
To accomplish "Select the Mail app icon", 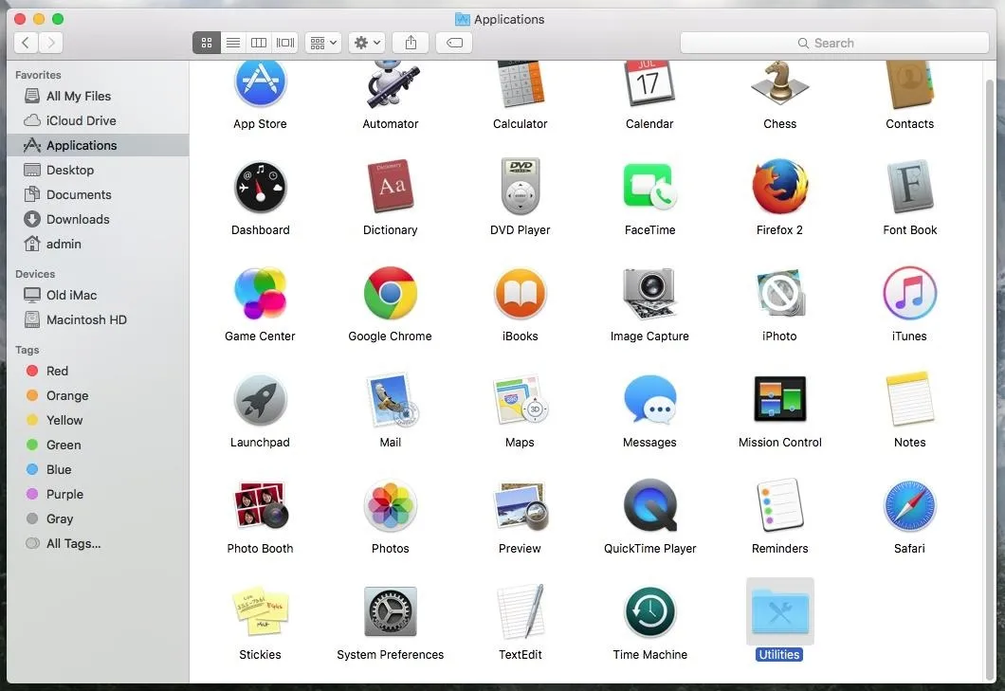I will 392,399.
